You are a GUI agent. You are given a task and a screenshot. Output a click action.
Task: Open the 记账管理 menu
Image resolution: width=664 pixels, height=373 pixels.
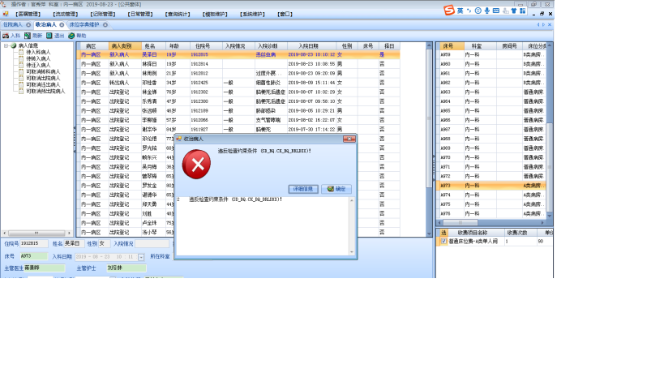(x=103, y=15)
